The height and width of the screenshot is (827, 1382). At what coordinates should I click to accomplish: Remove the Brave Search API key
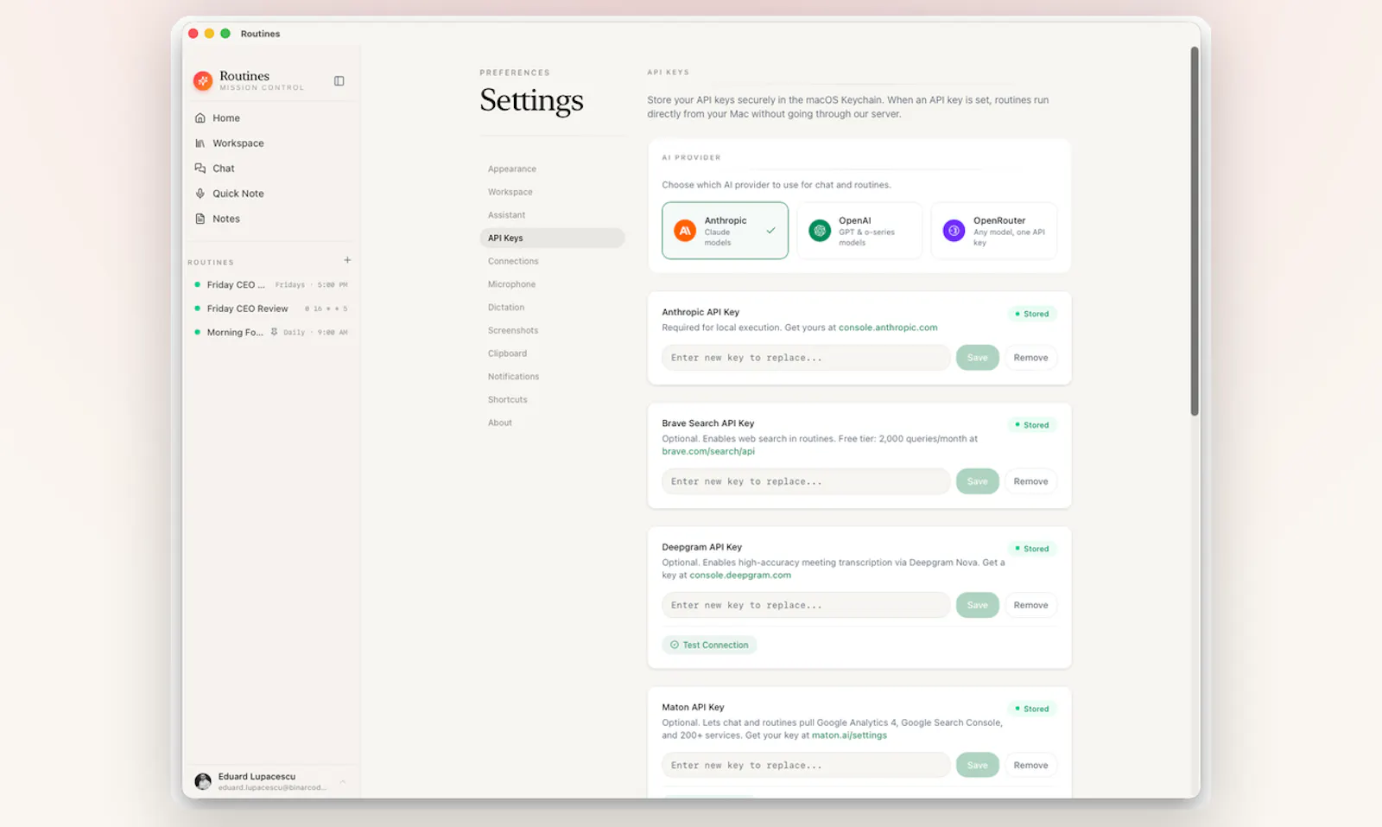pyautogui.click(x=1030, y=481)
